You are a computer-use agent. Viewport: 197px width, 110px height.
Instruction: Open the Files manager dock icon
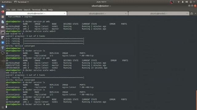(x=3, y=17)
